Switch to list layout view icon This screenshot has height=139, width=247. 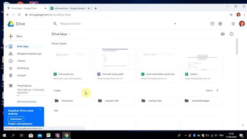(x=223, y=34)
